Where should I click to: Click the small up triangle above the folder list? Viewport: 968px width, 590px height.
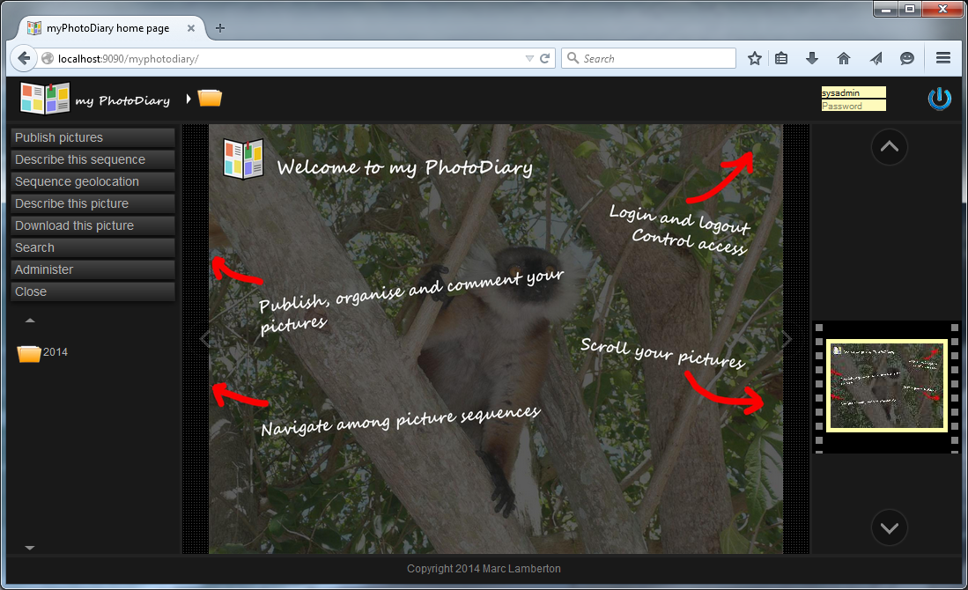pyautogui.click(x=30, y=321)
